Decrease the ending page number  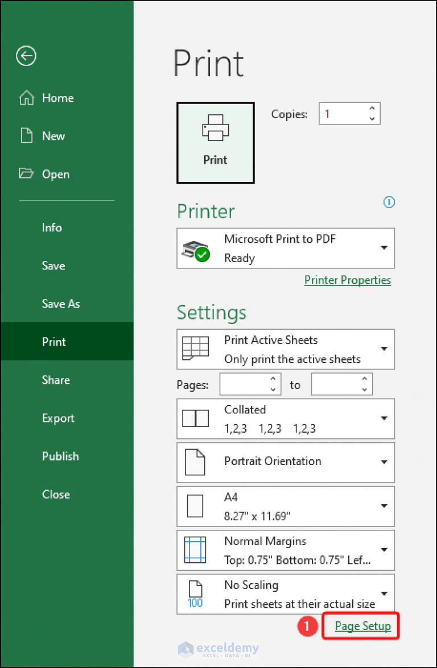point(365,389)
